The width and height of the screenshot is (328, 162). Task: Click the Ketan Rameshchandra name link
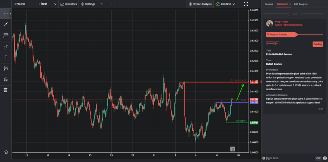(x=289, y=25)
